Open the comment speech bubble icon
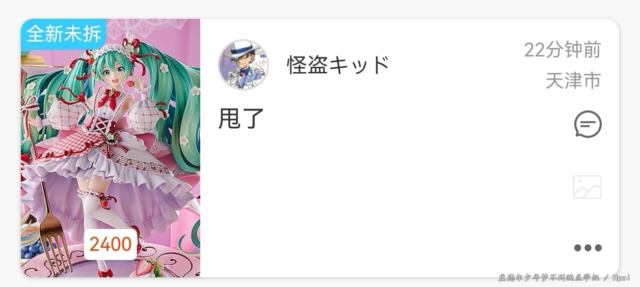This screenshot has width=640, height=287. [588, 124]
